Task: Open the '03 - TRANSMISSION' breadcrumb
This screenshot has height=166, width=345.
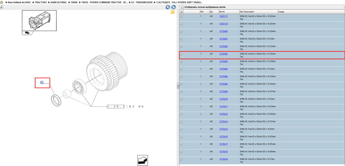Action: (142, 2)
